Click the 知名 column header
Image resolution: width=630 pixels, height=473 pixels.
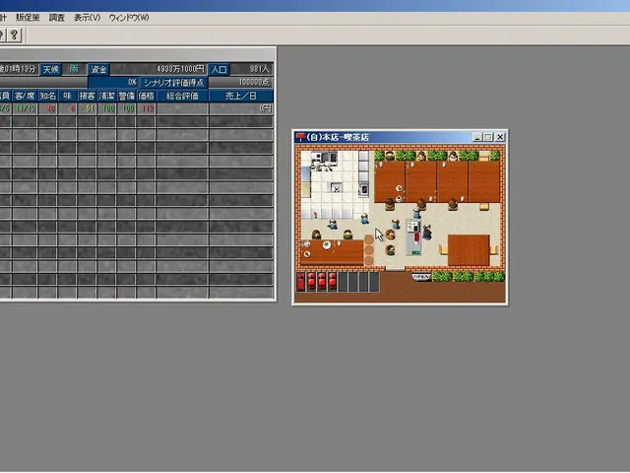48,96
